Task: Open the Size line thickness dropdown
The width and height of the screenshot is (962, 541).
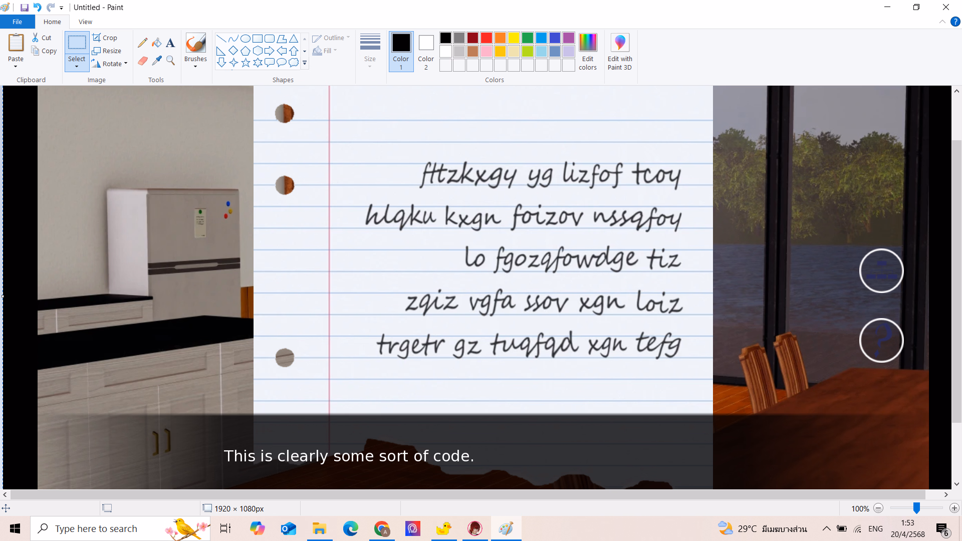Action: (370, 52)
